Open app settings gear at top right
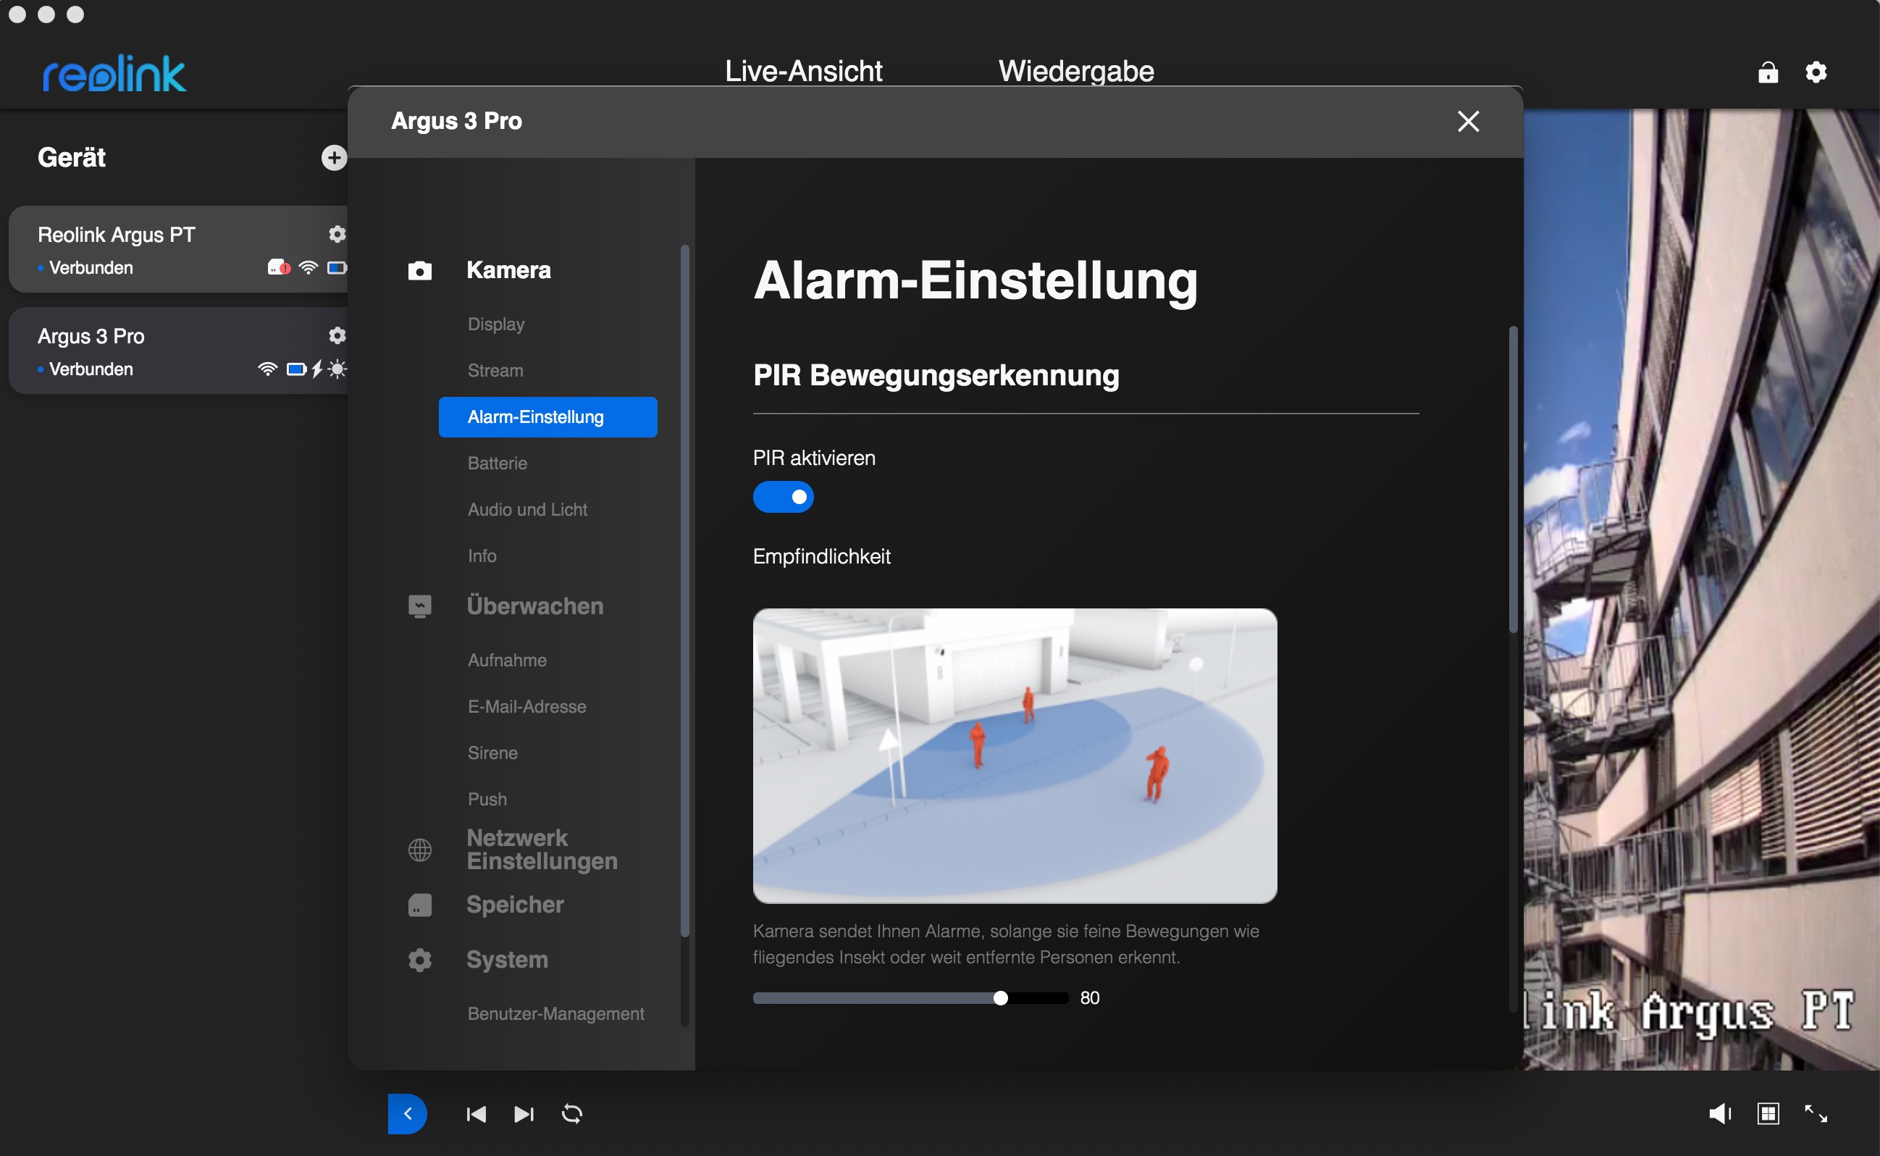 point(1816,72)
